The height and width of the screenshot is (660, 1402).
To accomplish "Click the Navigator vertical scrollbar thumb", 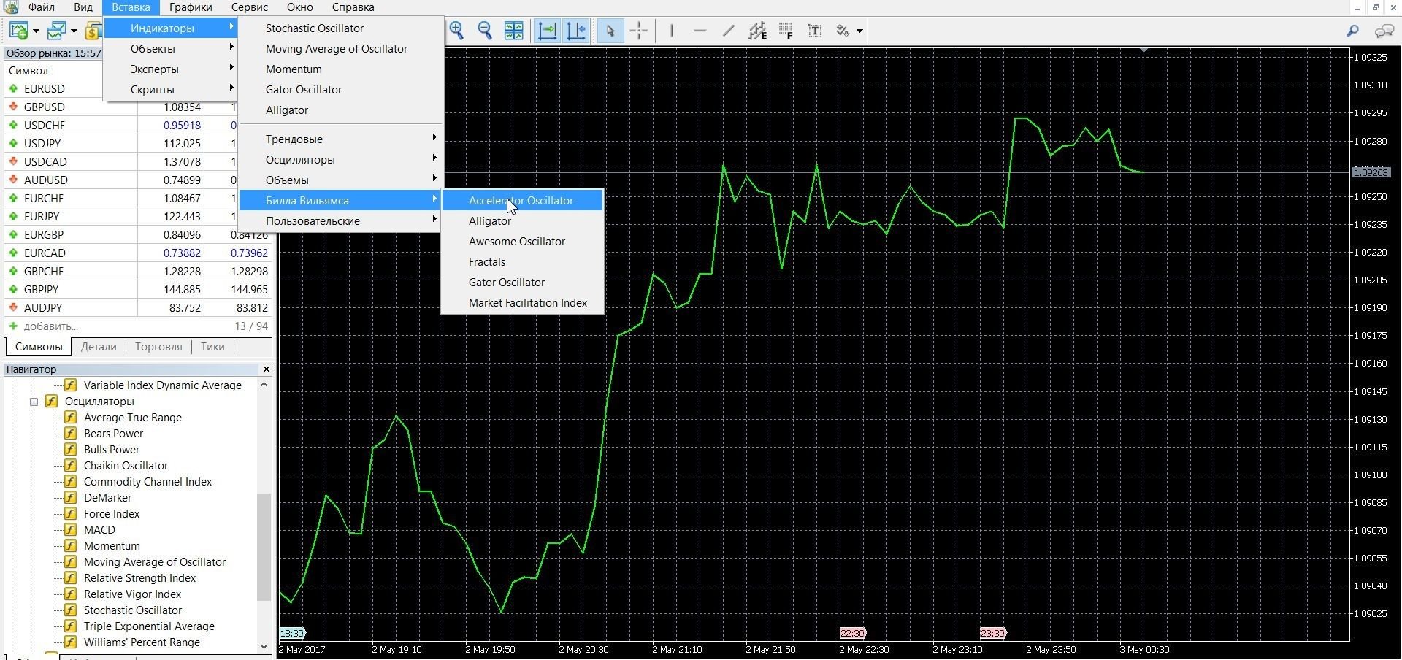I will (264, 547).
